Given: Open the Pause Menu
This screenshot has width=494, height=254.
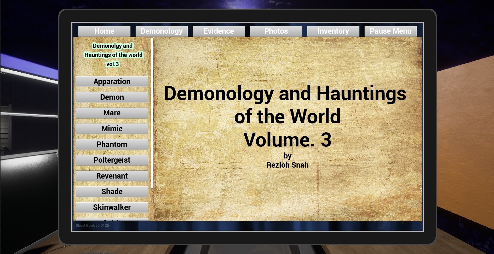Looking at the screenshot, I should (390, 31).
